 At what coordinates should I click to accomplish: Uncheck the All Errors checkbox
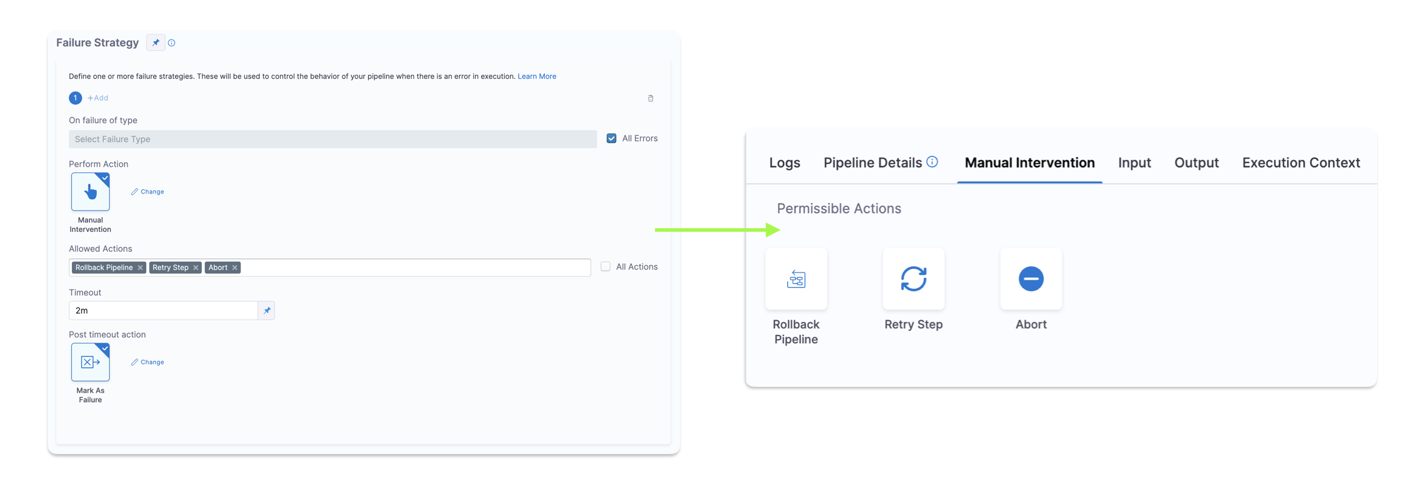tap(611, 139)
